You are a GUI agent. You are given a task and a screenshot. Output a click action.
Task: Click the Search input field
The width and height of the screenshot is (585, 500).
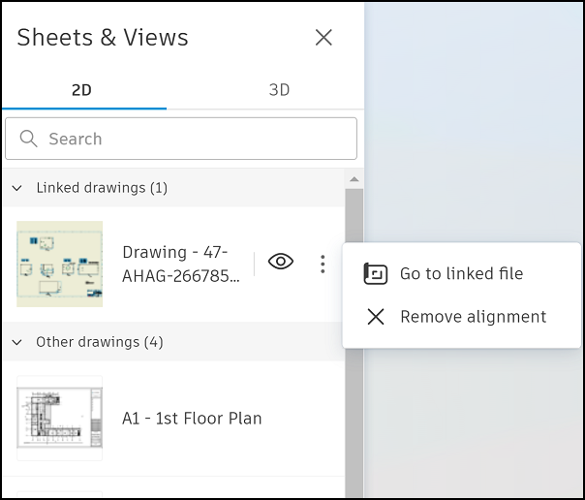pos(194,139)
